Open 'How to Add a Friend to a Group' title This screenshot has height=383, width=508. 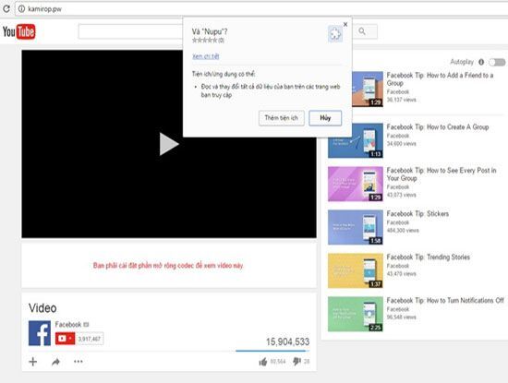click(x=440, y=79)
